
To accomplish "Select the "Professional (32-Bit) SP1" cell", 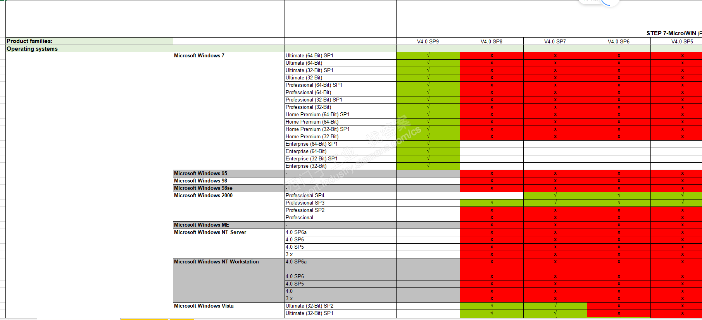I will click(x=340, y=100).
